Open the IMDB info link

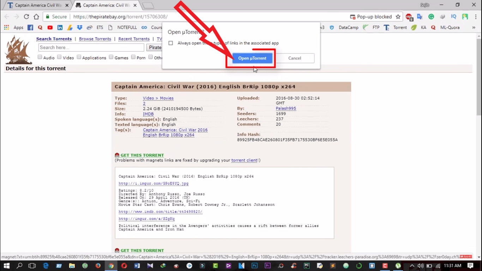tap(148, 114)
